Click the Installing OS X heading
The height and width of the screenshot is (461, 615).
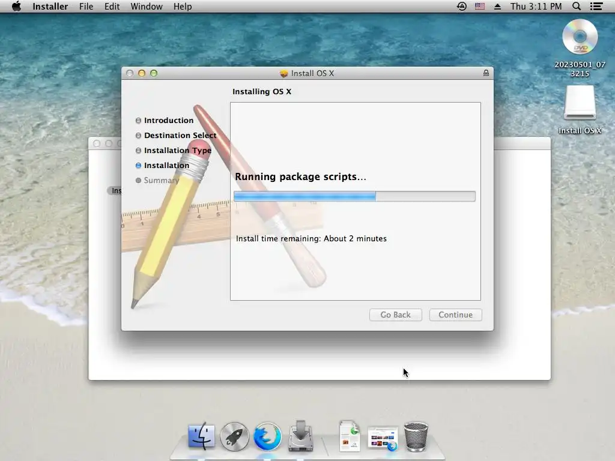coord(262,91)
